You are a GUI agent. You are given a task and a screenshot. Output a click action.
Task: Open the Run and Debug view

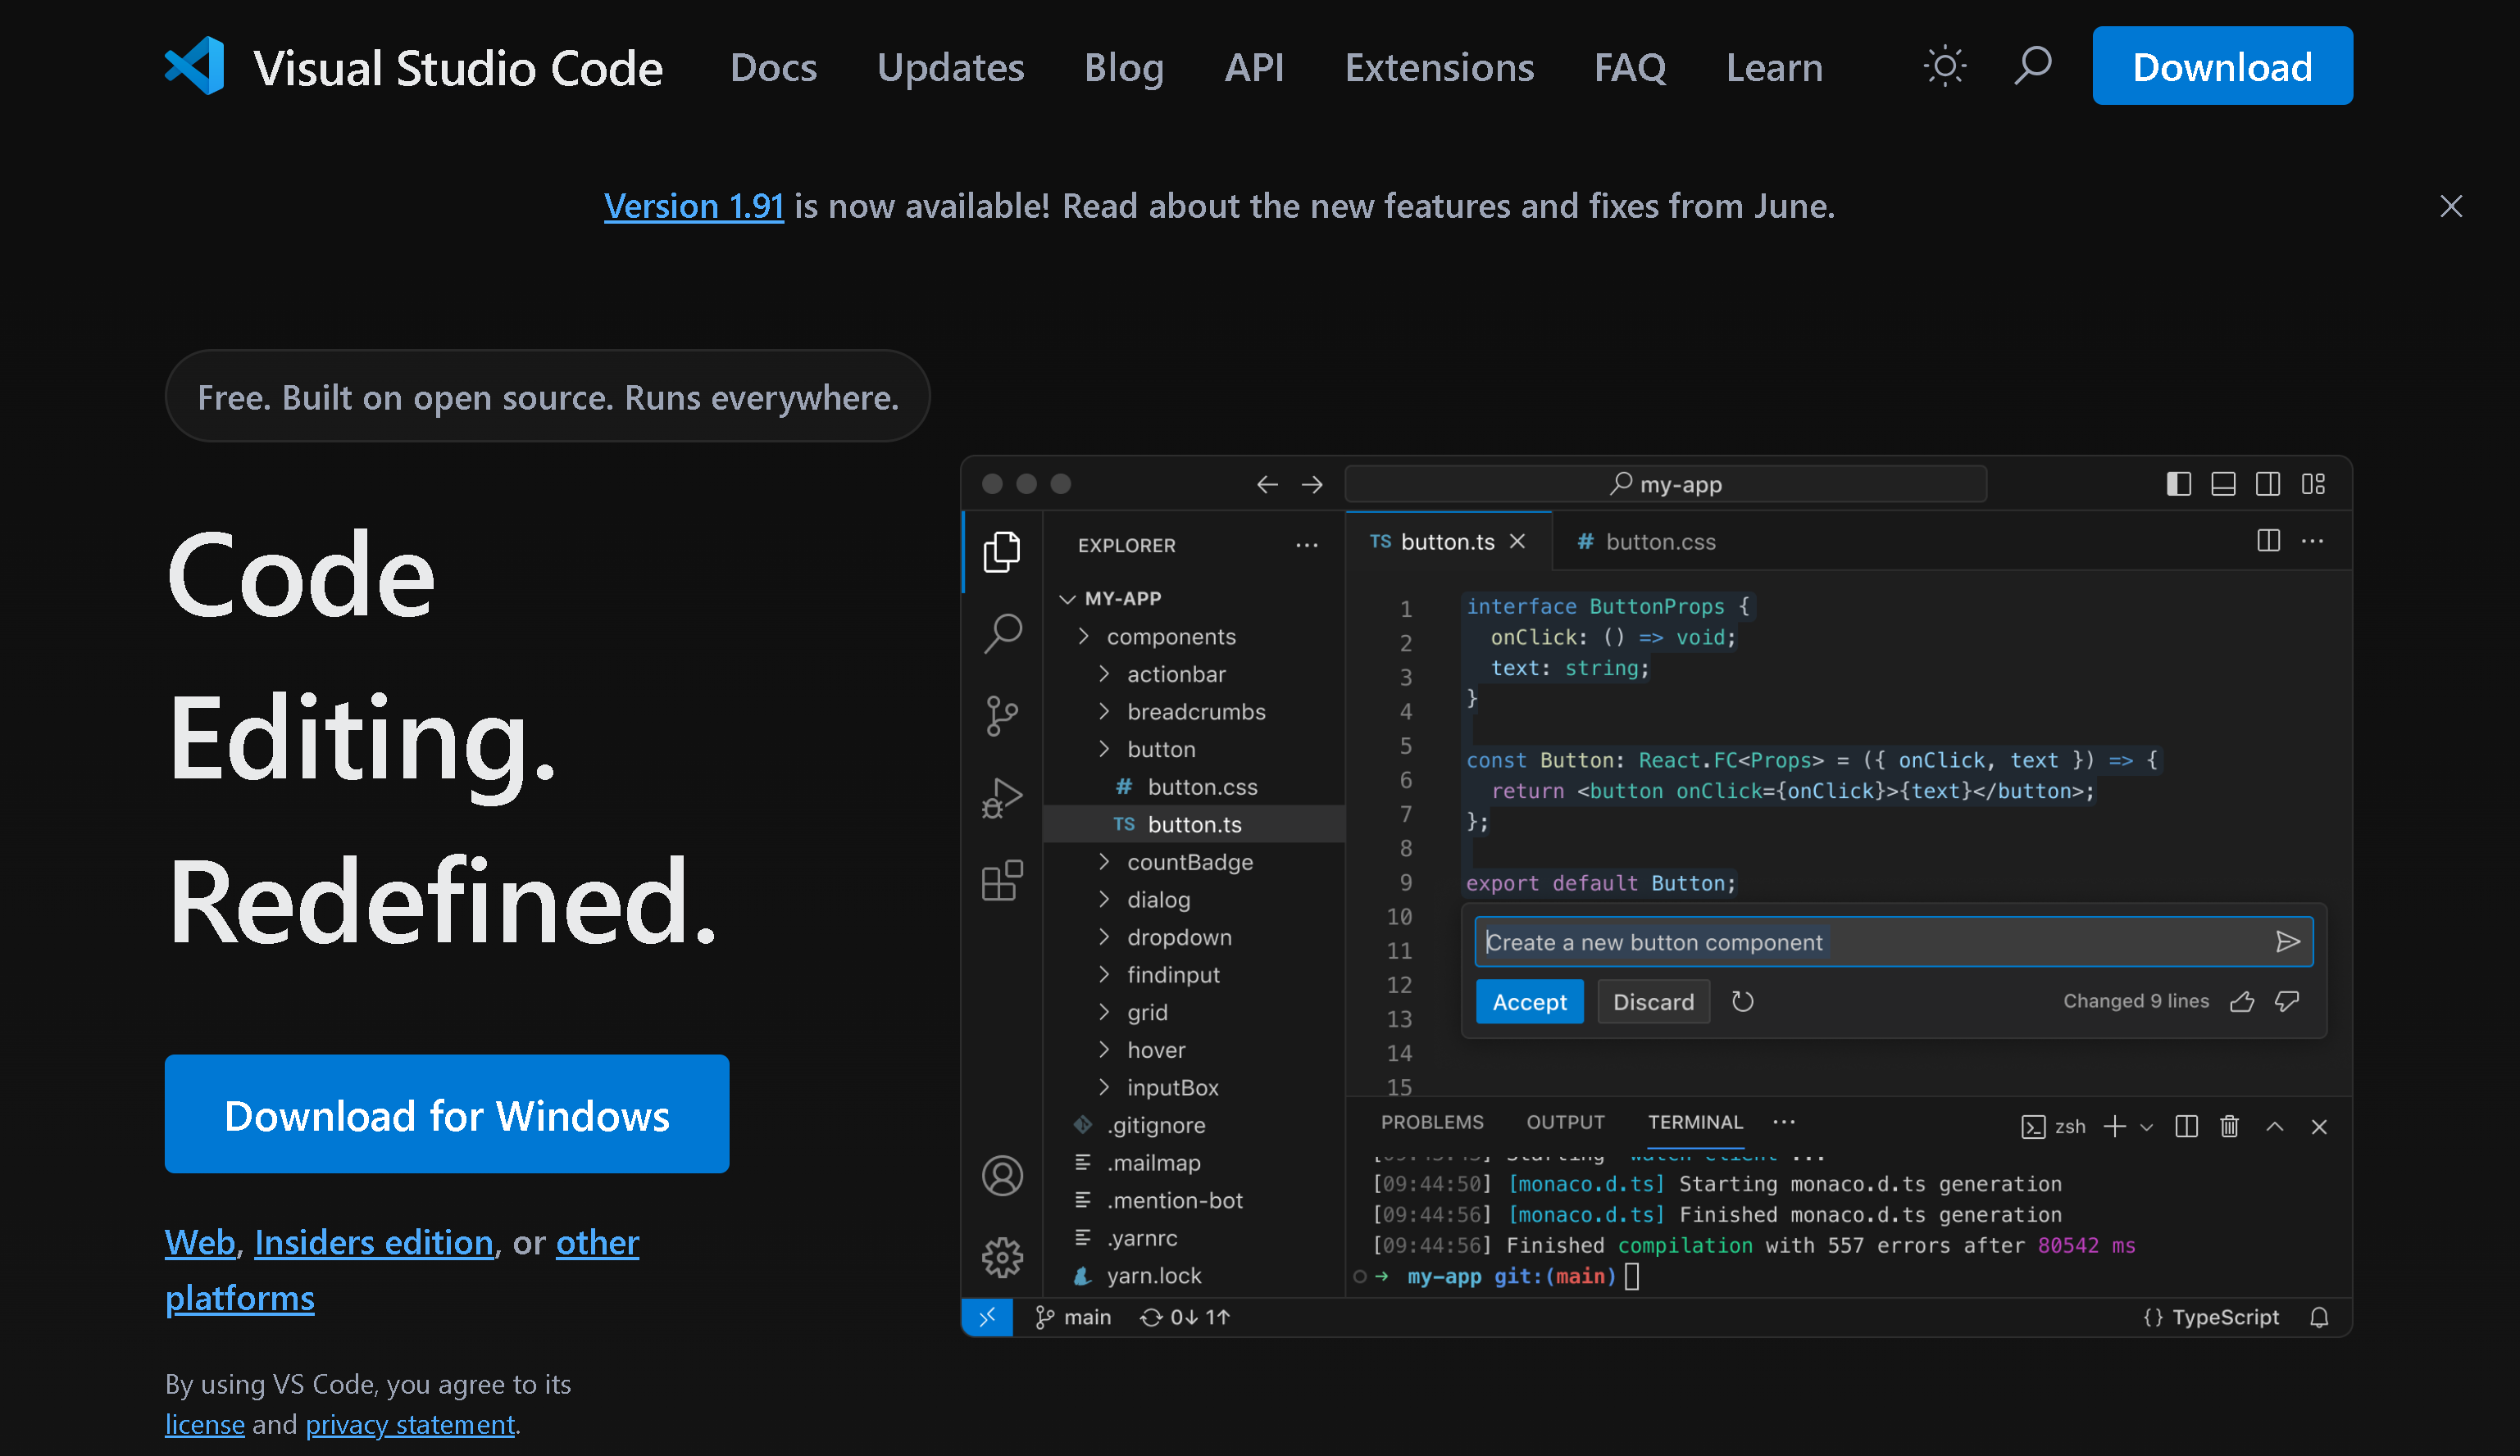[1003, 797]
